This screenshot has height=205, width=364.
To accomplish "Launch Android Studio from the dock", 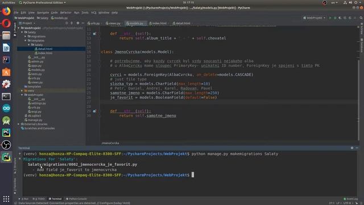I will coord(6,120).
